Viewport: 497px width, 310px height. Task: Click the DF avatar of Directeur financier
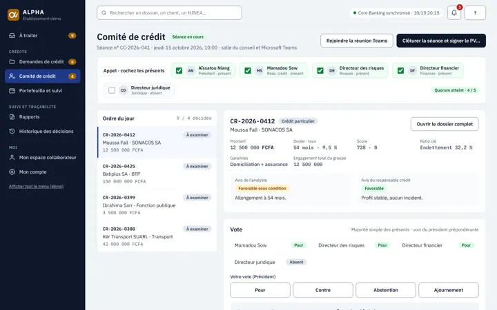pos(412,70)
